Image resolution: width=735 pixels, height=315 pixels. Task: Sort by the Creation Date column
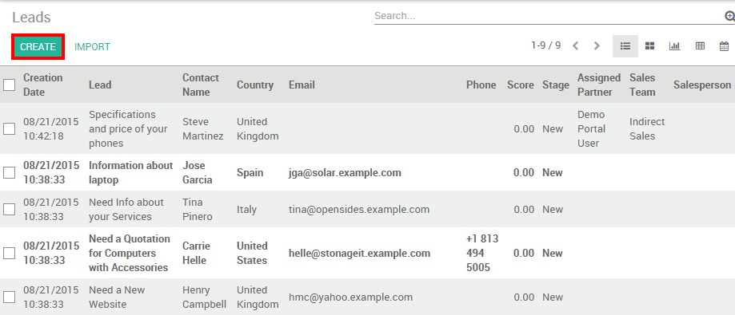pyautogui.click(x=42, y=85)
